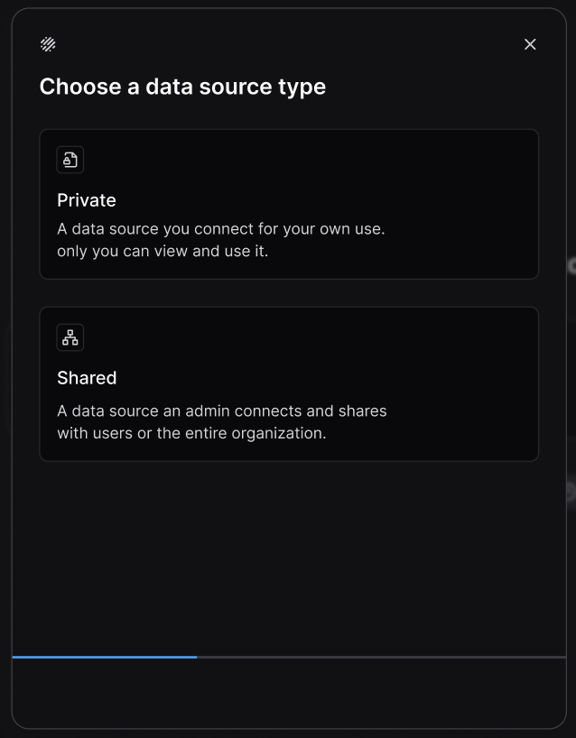Click the Private card title
This screenshot has width=576, height=738.
(87, 200)
